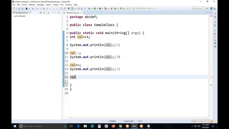Maximize the editor area
The width and height of the screenshot is (229, 129).
[x=210, y=13]
